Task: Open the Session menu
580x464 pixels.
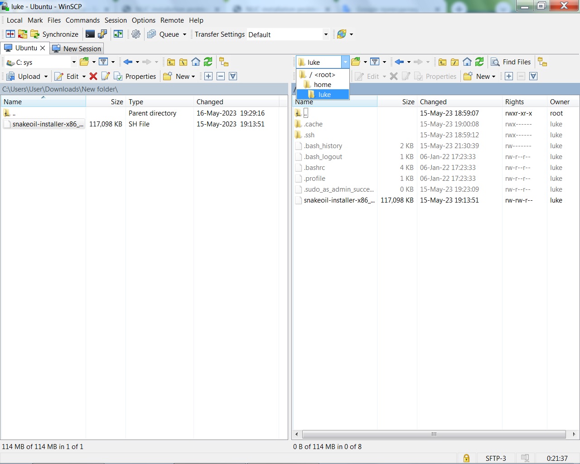Action: click(116, 20)
